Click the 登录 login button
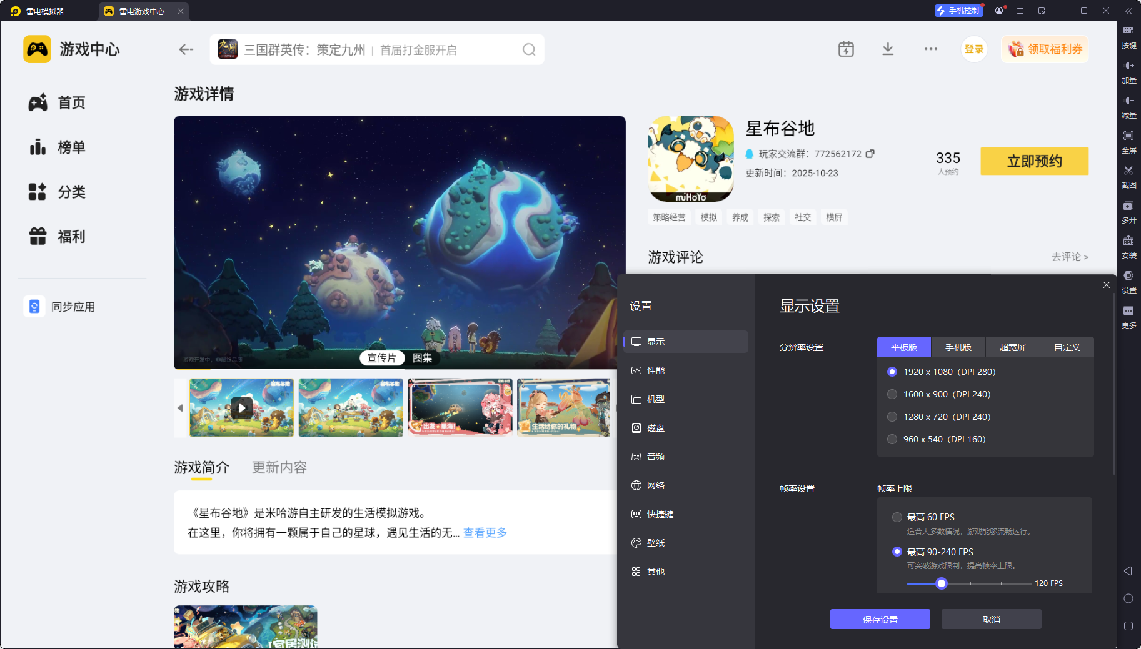Screen dimensions: 1141x649 pyautogui.click(x=974, y=49)
